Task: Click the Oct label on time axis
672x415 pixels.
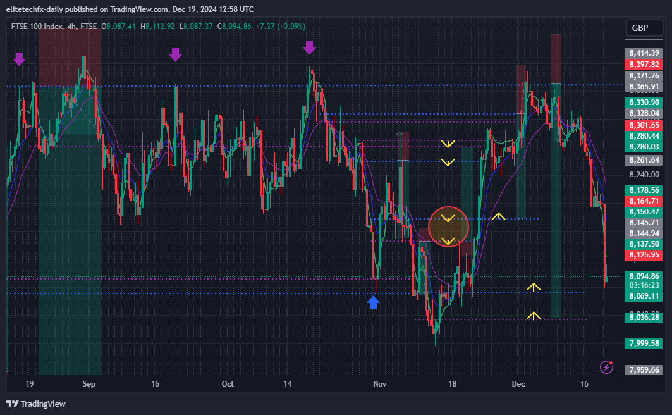Action: click(x=228, y=384)
